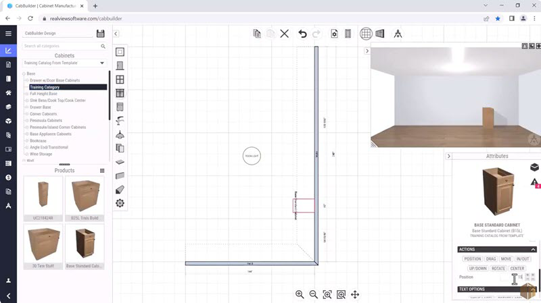Viewport: 541px width, 303px height.
Task: Select the door tool in vertical toolbar
Action: click(x=120, y=65)
